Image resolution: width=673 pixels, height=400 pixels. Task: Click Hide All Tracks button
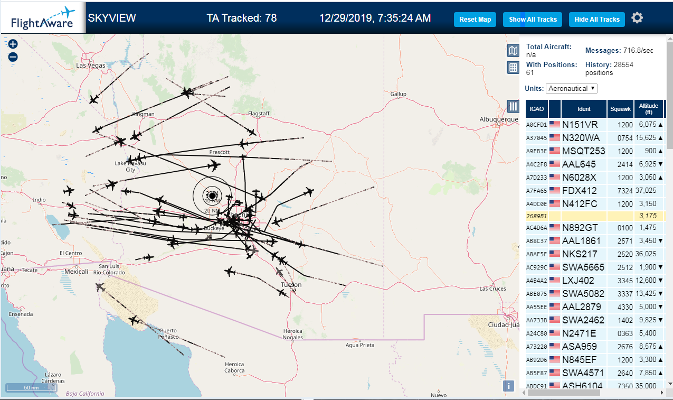point(597,20)
